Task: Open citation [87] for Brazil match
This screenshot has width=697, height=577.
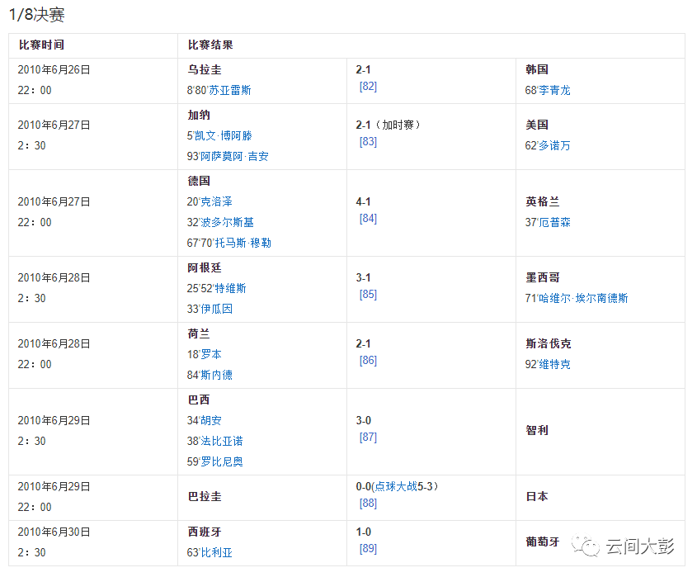Action: [368, 437]
